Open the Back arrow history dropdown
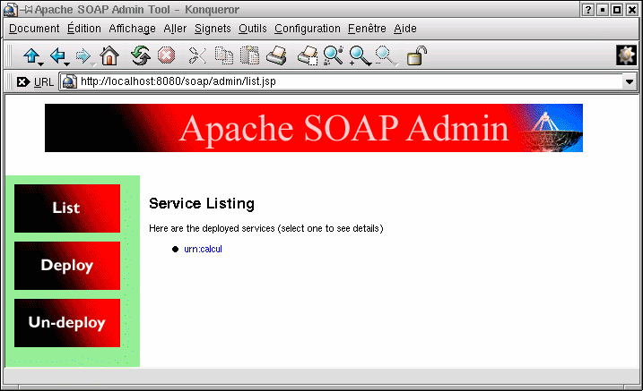Viewport: 643px width, 391px height. point(67,64)
